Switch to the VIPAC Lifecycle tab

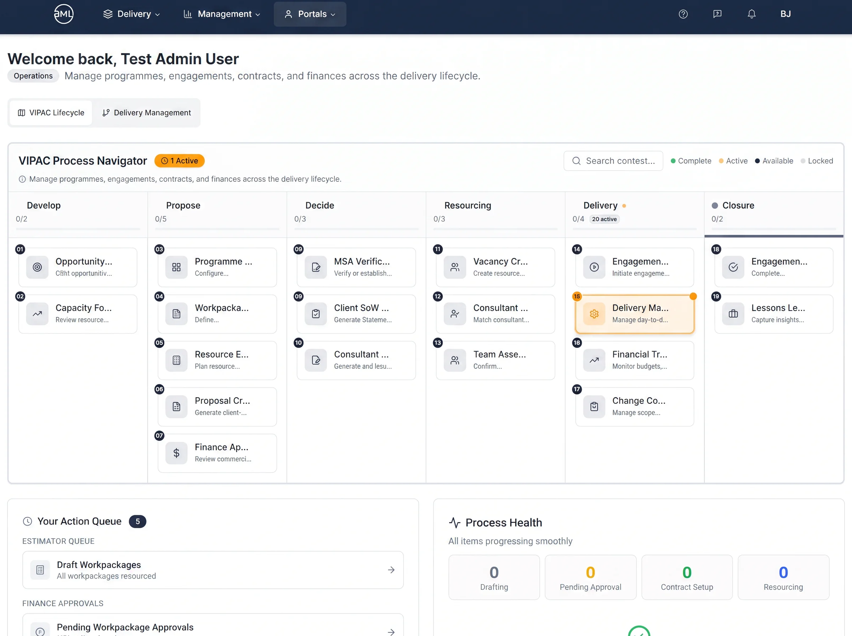51,113
